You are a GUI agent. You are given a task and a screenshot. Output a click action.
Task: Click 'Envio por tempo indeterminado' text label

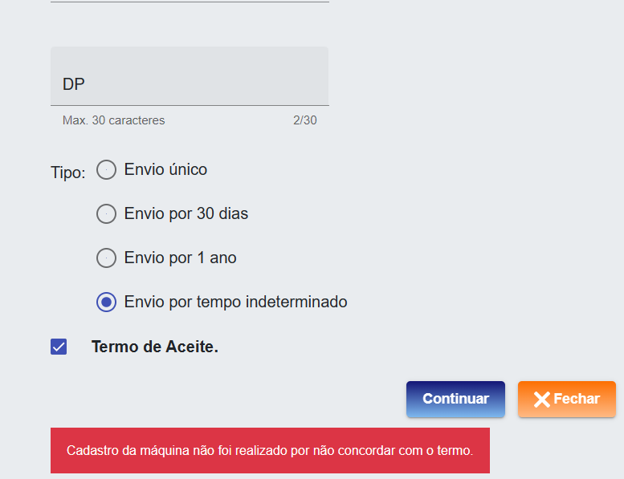235,302
